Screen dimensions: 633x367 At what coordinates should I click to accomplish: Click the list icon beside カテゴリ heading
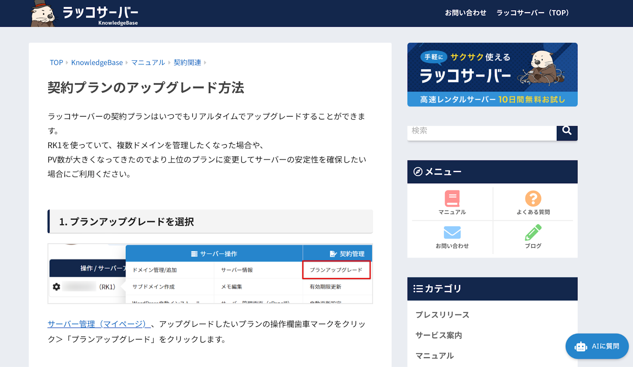point(418,289)
